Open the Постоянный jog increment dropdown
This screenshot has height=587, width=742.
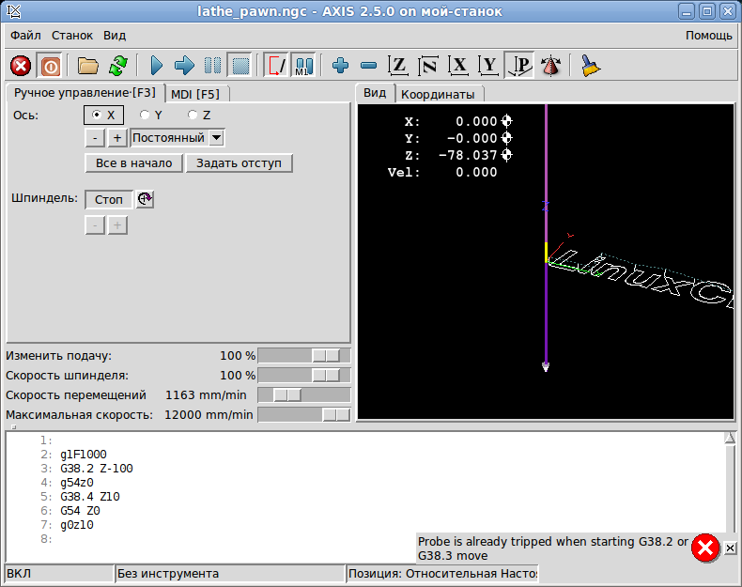pyautogui.click(x=177, y=138)
